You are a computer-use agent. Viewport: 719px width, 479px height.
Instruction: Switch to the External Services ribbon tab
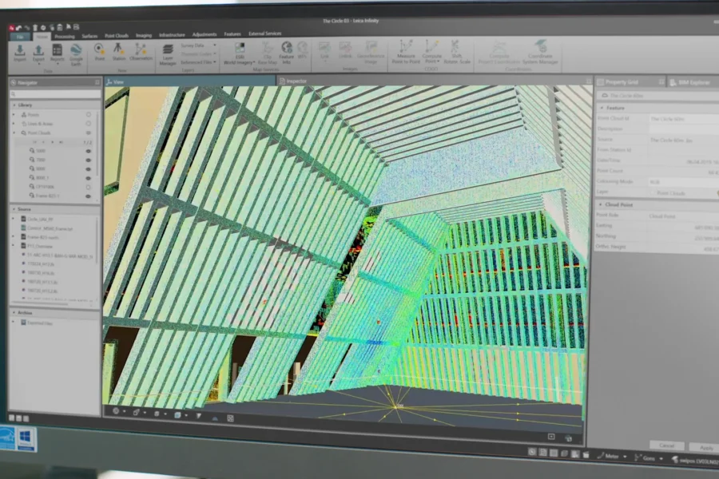point(265,34)
